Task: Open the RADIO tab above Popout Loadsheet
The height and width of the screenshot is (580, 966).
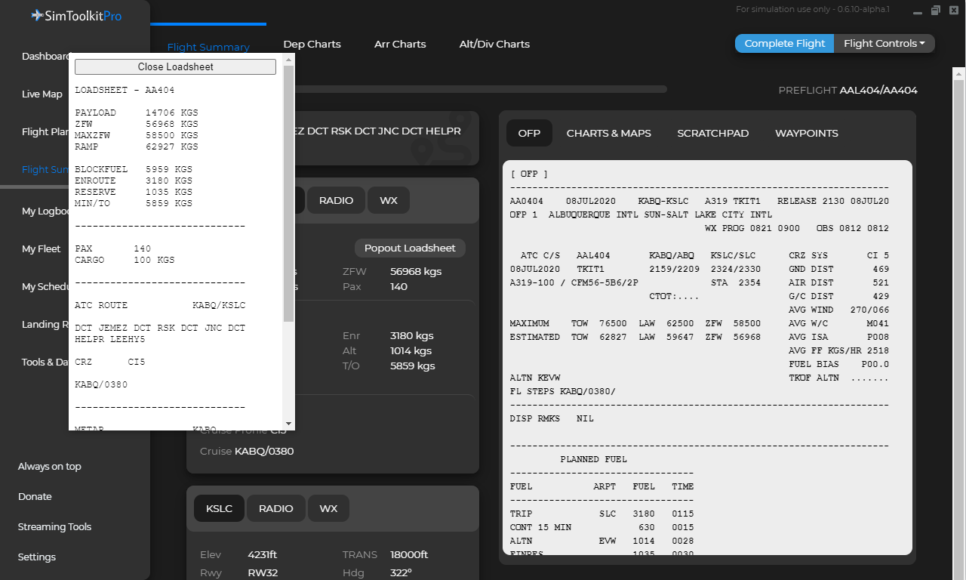Action: [336, 200]
